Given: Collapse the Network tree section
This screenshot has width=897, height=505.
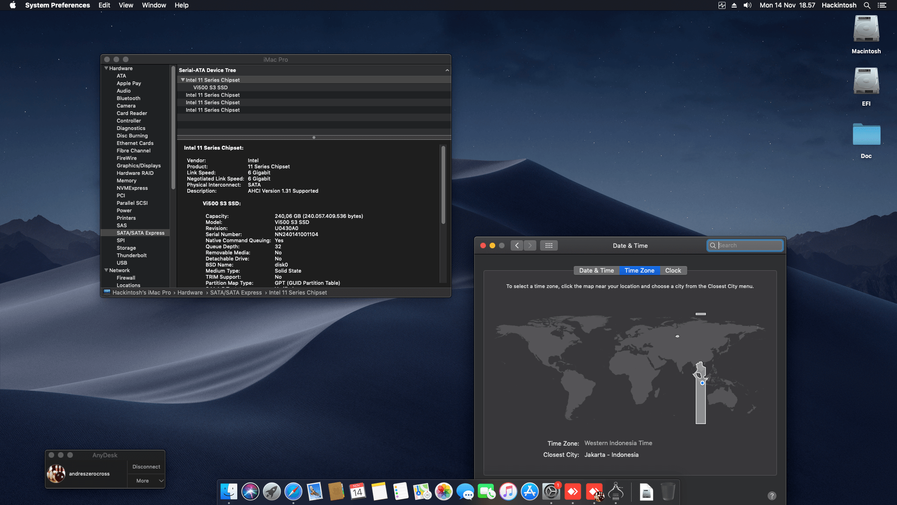Looking at the screenshot, I should (106, 270).
